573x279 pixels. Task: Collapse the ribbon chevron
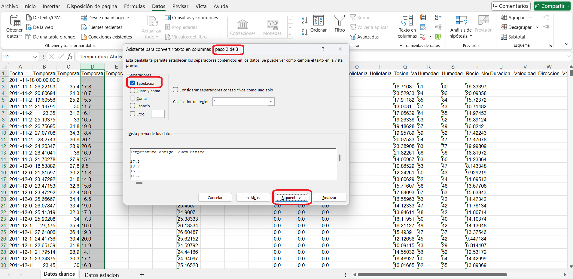(566, 44)
